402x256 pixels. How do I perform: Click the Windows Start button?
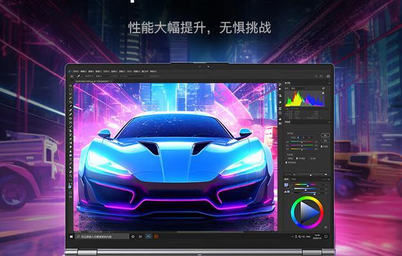click(71, 237)
